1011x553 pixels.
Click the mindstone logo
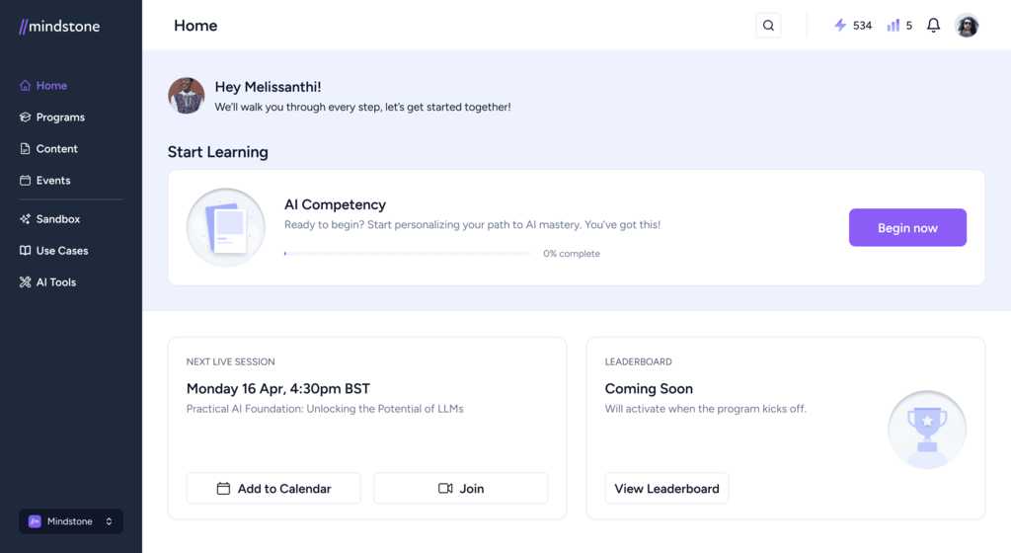tap(59, 27)
